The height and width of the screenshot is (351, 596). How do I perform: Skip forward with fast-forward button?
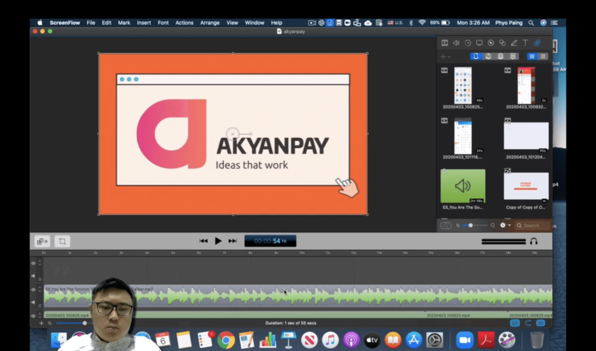tap(233, 241)
